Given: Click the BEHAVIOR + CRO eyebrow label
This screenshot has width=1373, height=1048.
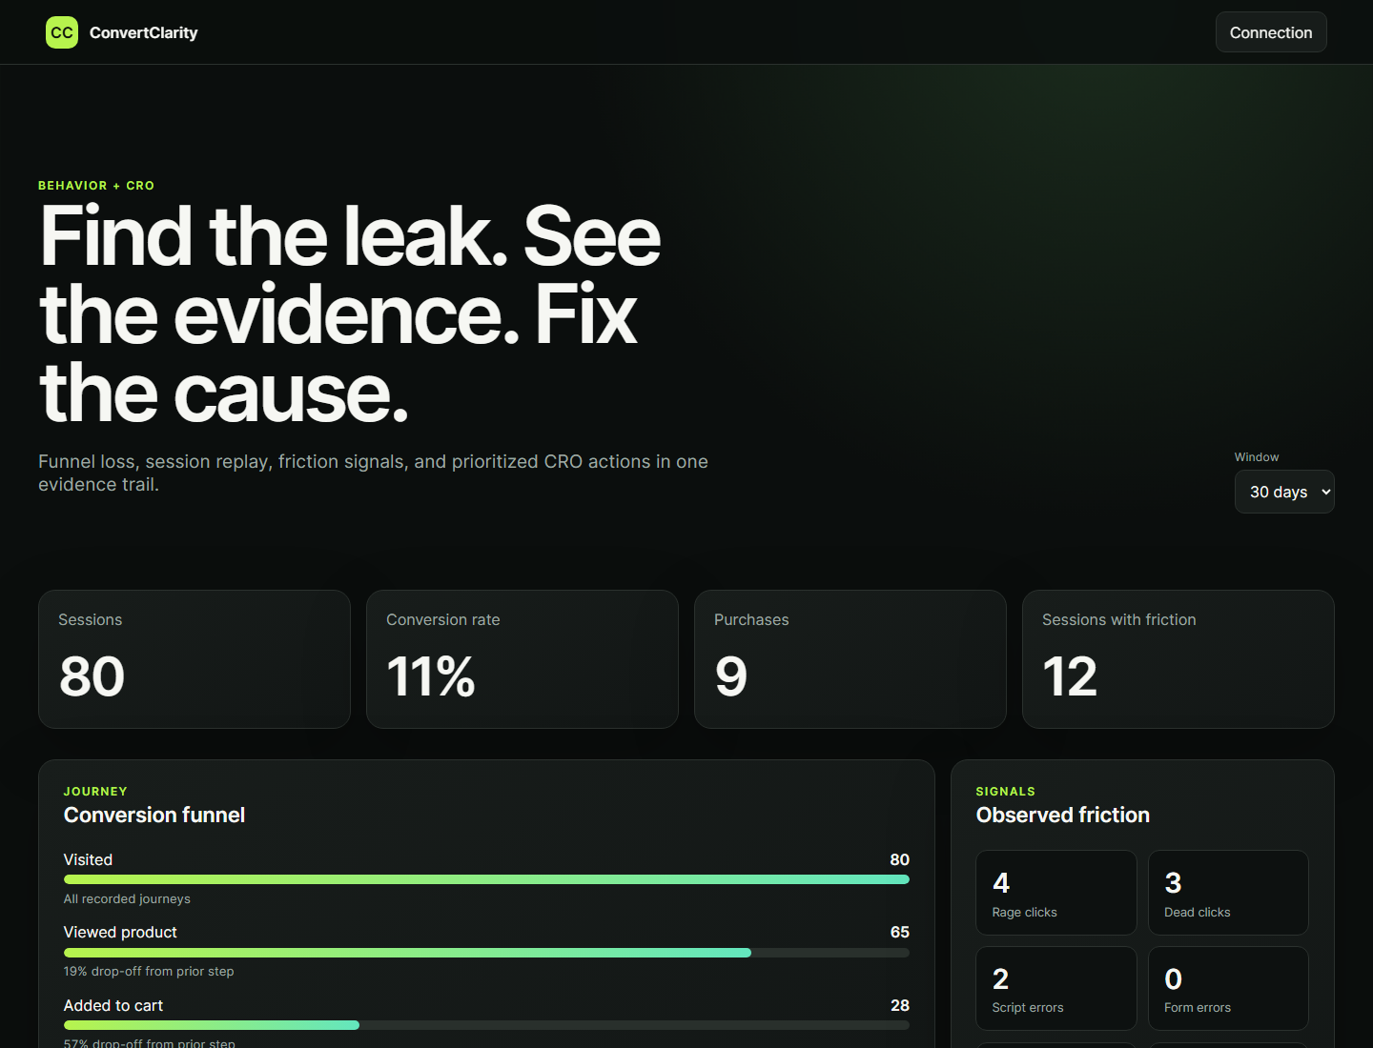Looking at the screenshot, I should click(96, 186).
